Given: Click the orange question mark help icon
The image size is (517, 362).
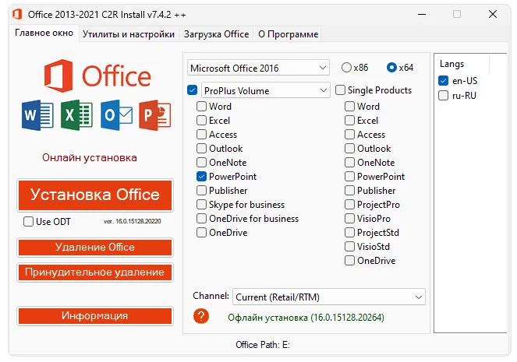Looking at the screenshot, I should pyautogui.click(x=201, y=316).
